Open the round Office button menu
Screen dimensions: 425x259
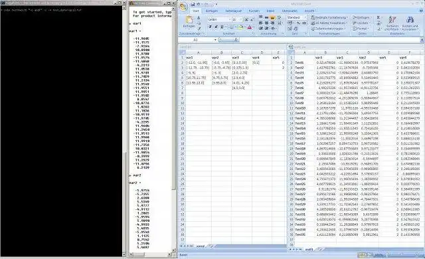point(184,7)
